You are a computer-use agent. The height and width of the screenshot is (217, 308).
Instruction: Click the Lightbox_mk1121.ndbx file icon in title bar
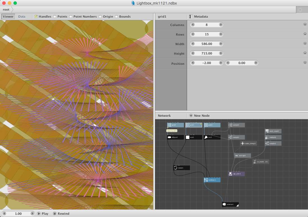coord(133,3)
